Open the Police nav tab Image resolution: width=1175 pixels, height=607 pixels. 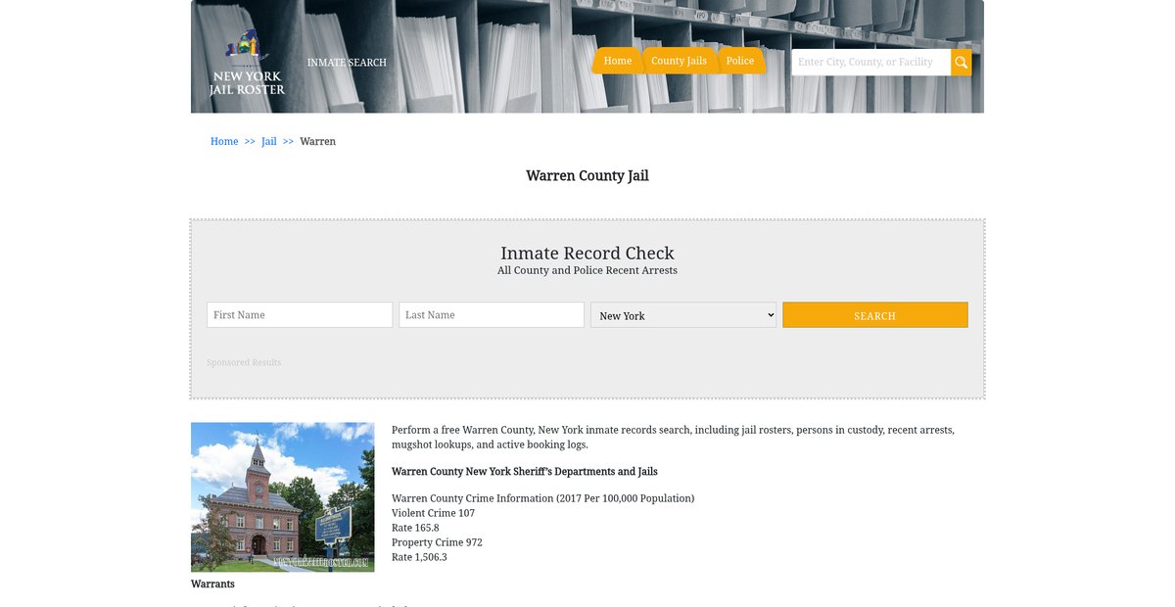point(740,61)
